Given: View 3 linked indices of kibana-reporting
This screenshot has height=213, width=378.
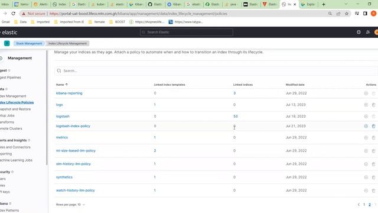Looking at the screenshot, I should (234, 93).
